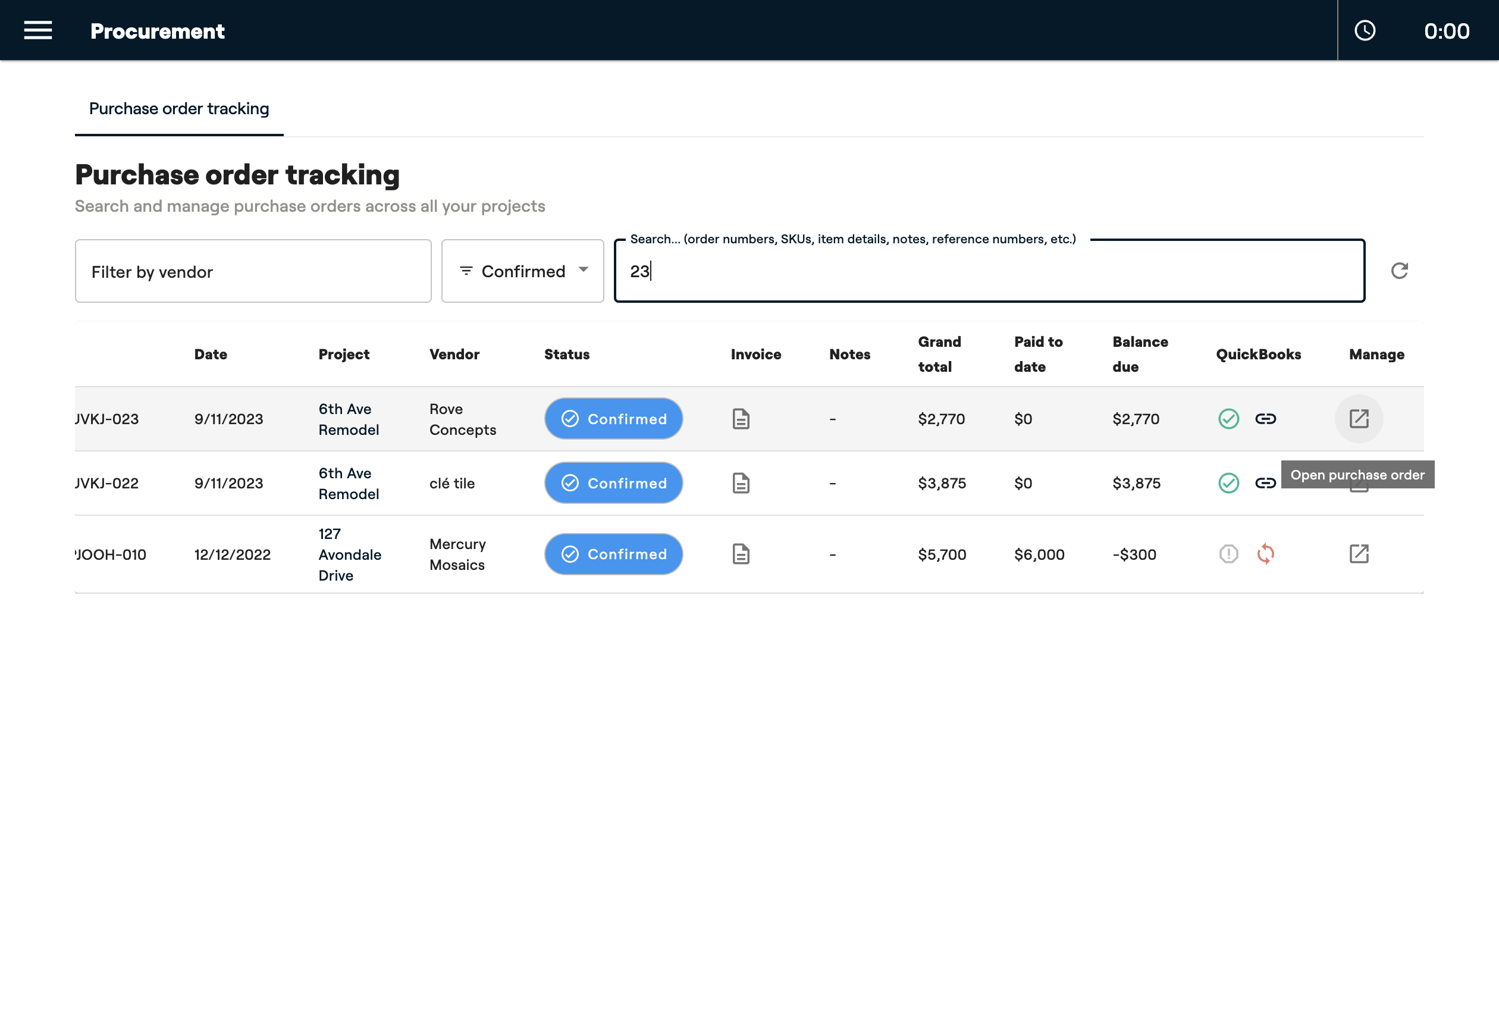Click the Rove Concepts vendor cell

click(x=463, y=419)
